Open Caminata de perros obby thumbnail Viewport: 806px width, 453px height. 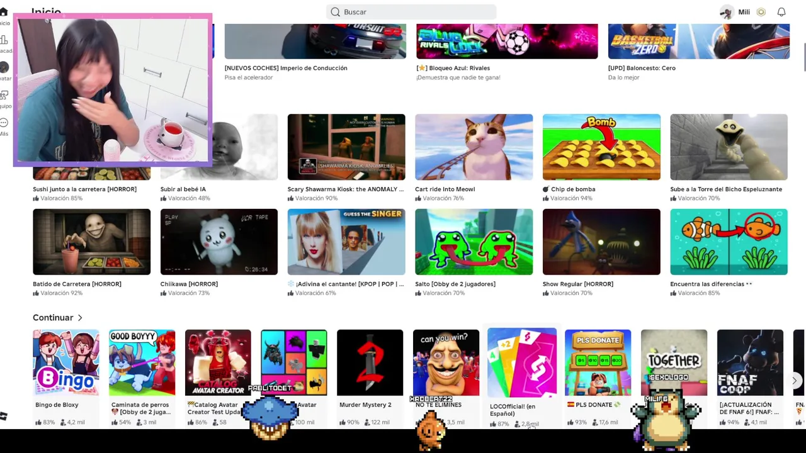[142, 362]
